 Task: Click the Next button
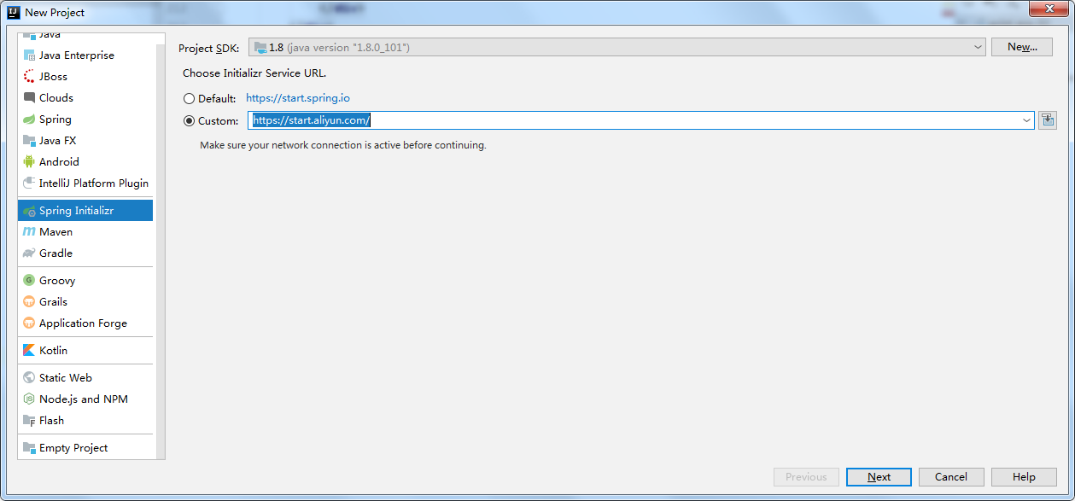click(879, 477)
